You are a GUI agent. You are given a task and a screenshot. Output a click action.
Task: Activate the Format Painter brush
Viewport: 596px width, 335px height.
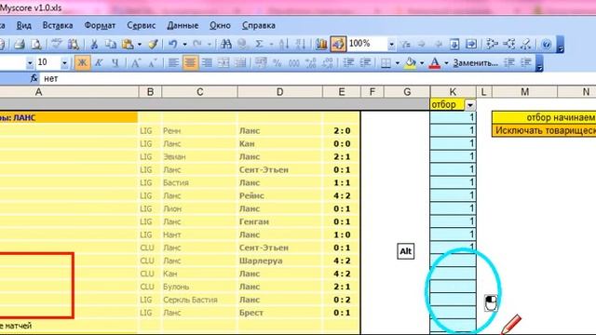point(153,45)
